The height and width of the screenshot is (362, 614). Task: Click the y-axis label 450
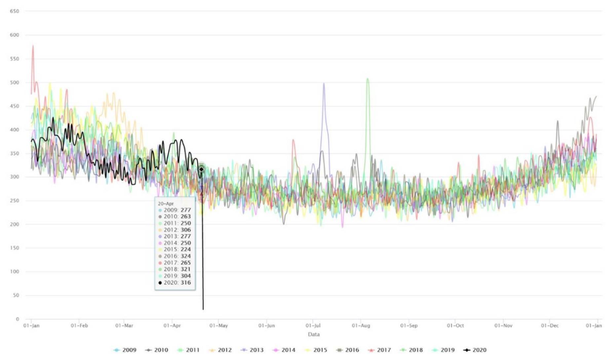(x=15, y=106)
